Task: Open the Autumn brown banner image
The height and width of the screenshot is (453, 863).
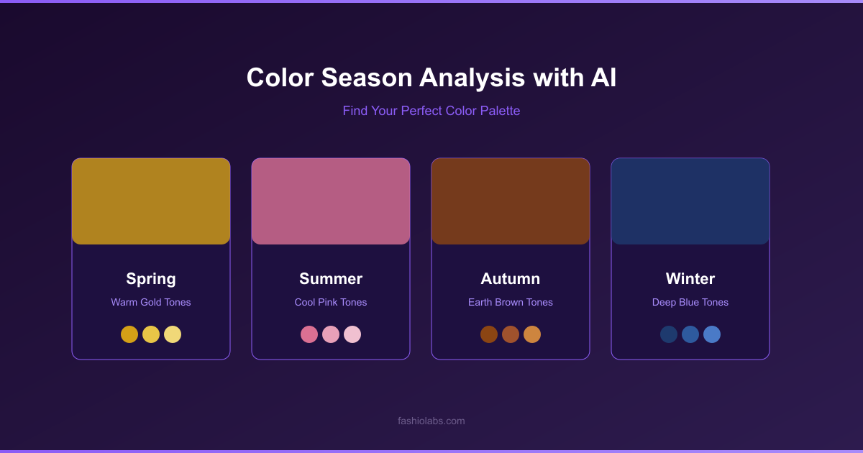Action: coord(511,201)
